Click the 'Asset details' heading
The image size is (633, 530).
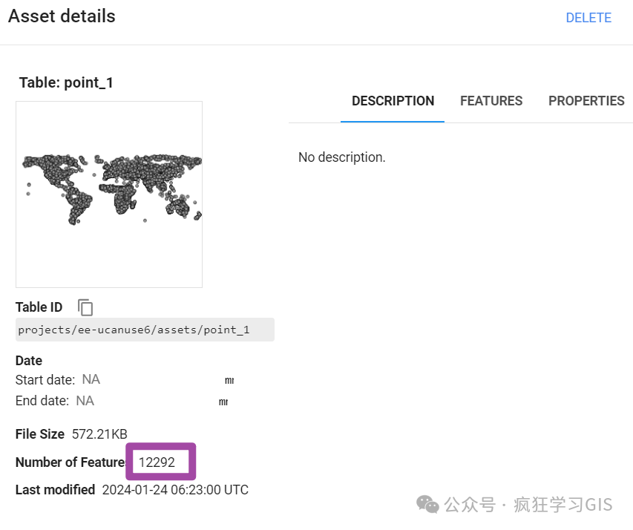pos(62,16)
